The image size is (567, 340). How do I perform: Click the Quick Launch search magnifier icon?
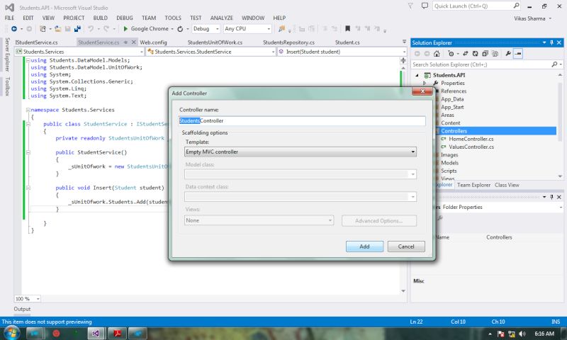(x=517, y=6)
